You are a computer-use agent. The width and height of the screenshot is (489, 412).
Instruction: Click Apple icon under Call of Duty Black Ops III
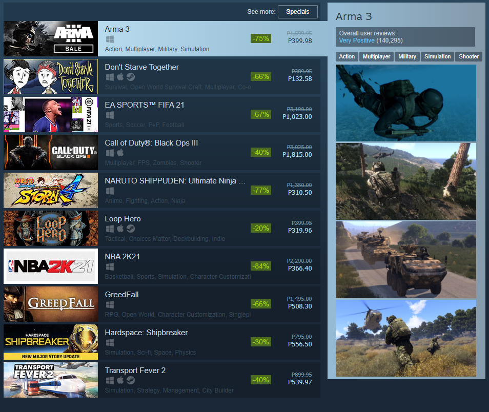[x=120, y=153]
